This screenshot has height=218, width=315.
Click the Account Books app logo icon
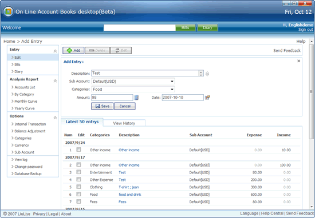pyautogui.click(x=8, y=11)
